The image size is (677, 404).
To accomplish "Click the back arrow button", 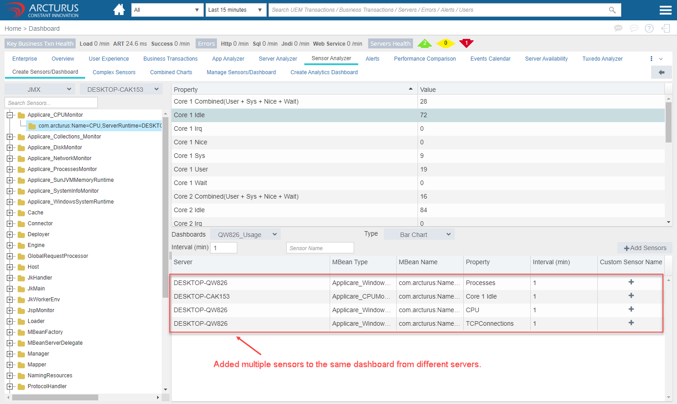I will (x=661, y=72).
